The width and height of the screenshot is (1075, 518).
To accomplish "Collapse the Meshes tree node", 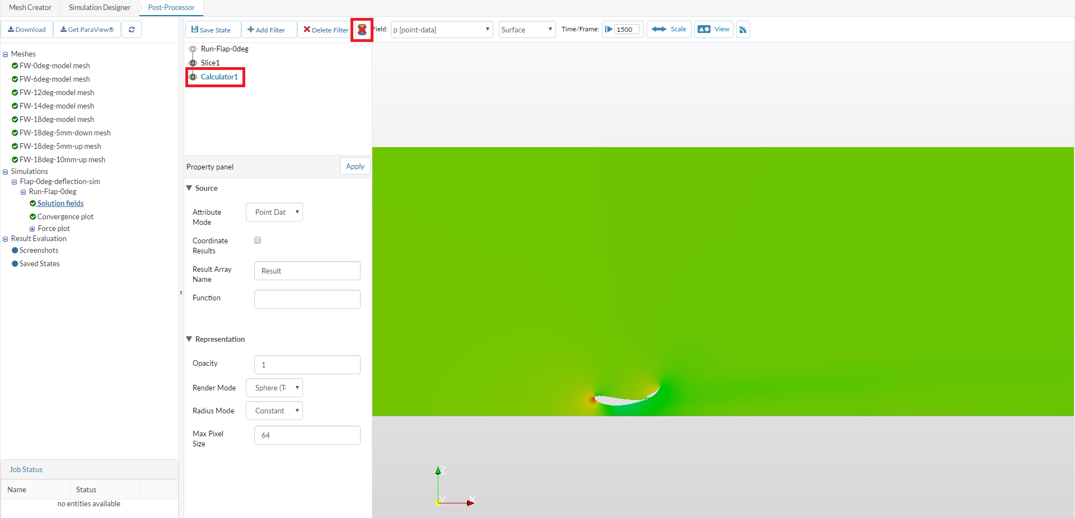I will 6,55.
